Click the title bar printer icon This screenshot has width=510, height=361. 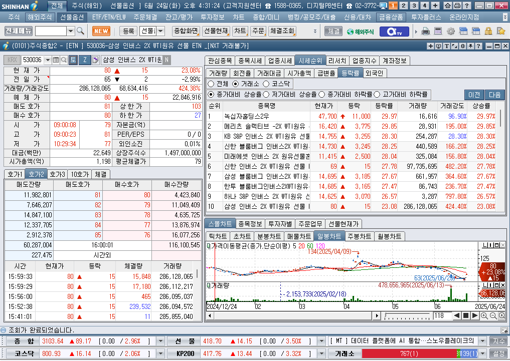[457, 6]
